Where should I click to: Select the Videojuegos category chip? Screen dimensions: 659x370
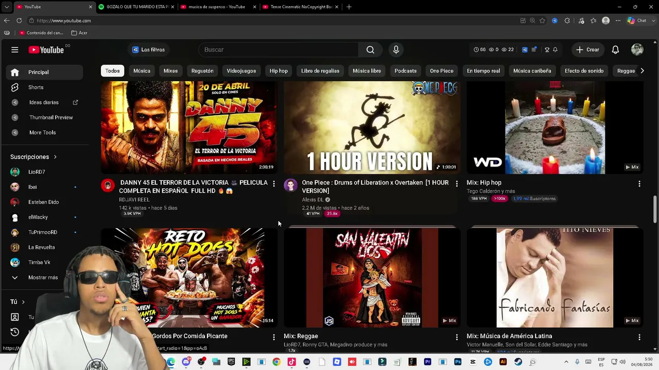(241, 71)
